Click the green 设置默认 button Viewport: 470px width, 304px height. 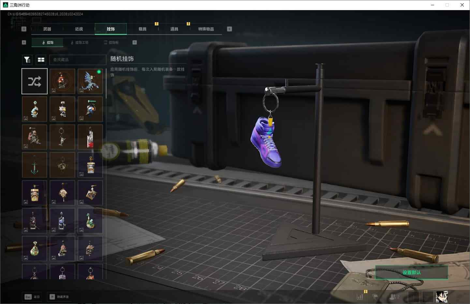coord(411,272)
